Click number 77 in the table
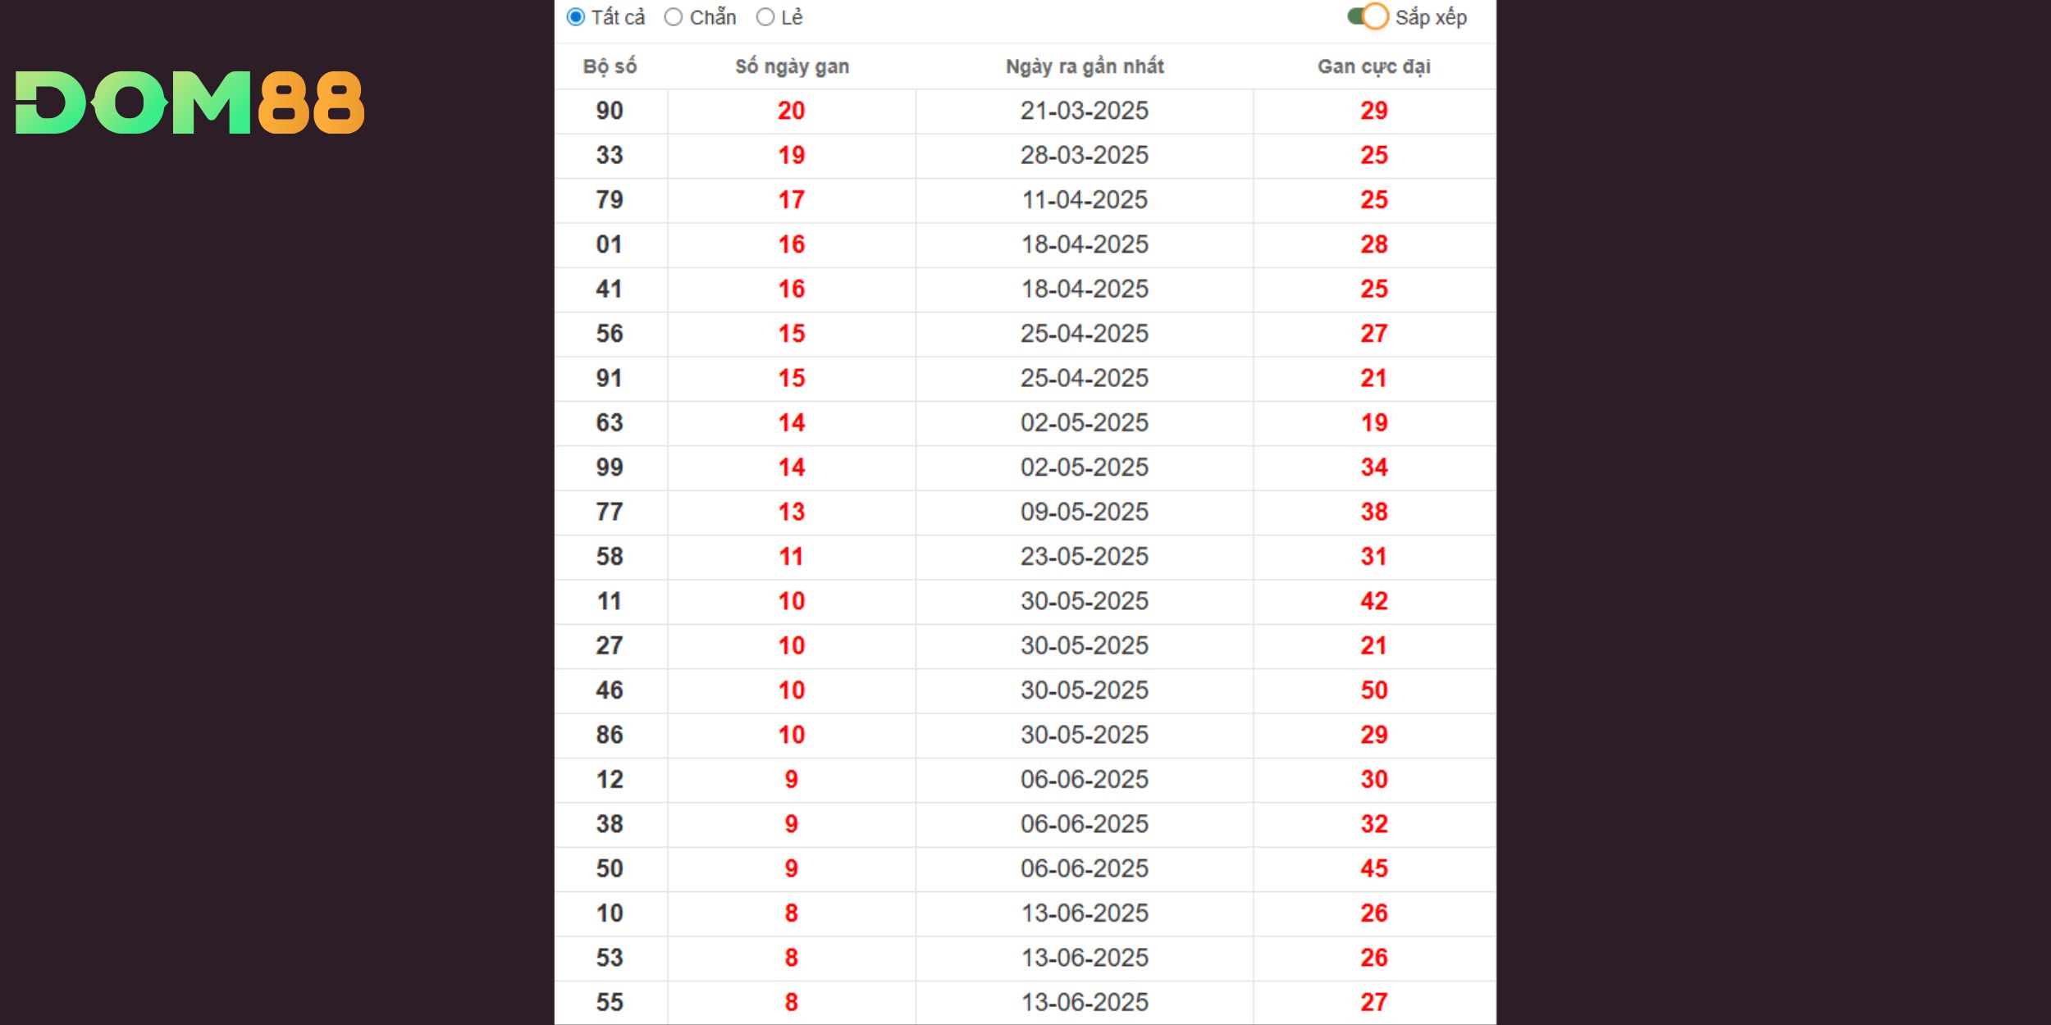 point(610,512)
